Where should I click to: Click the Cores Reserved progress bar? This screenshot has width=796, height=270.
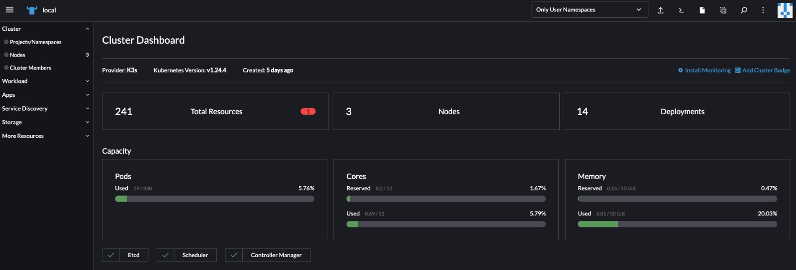[446, 199]
